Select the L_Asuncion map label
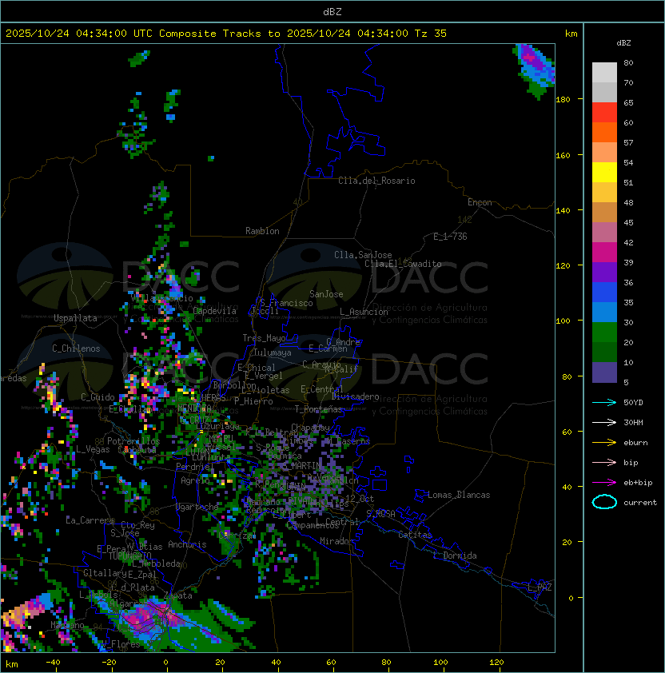The width and height of the screenshot is (665, 673). (x=364, y=312)
